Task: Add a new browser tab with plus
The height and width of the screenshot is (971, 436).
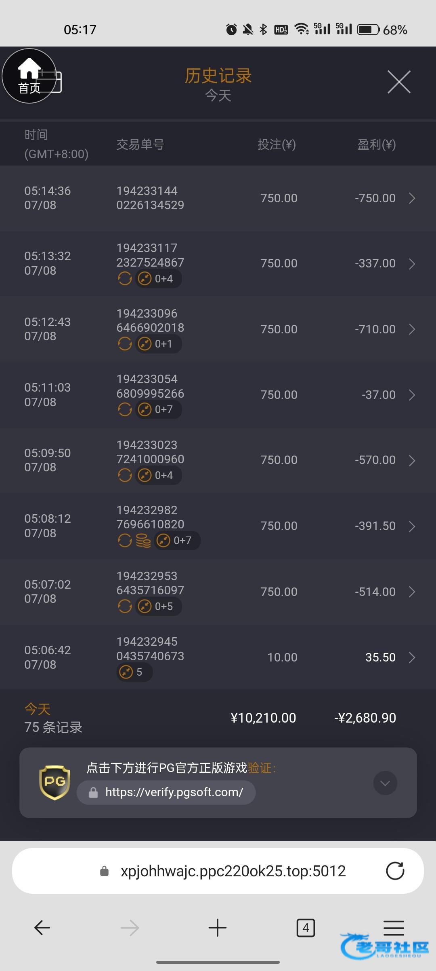Action: point(218,928)
